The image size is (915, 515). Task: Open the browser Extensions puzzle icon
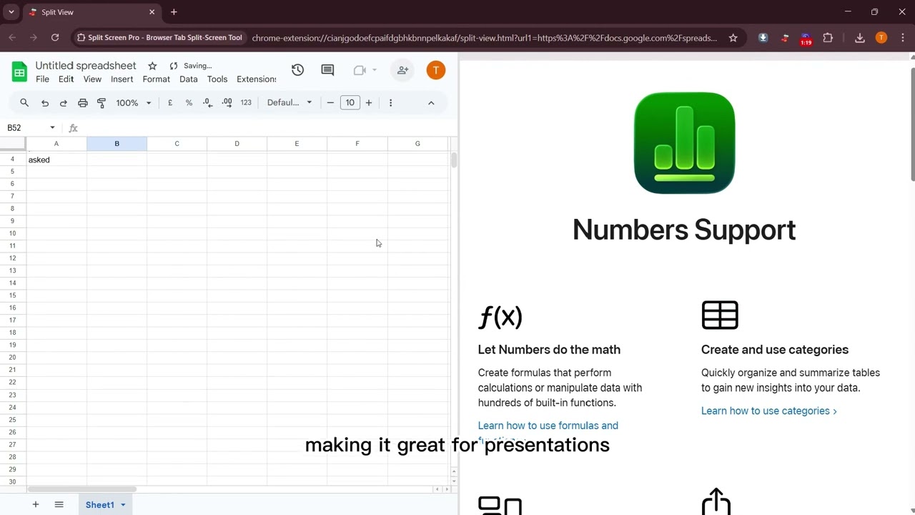click(x=828, y=38)
